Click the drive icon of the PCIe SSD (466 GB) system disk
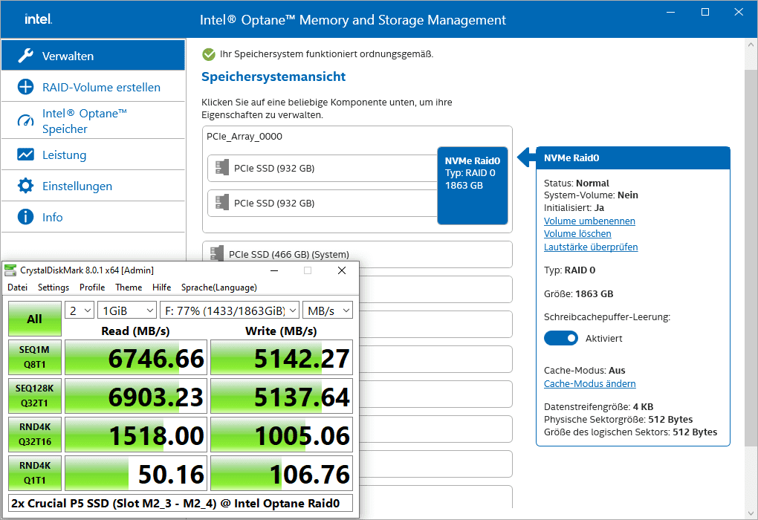Image resolution: width=758 pixels, height=520 pixels. (217, 253)
